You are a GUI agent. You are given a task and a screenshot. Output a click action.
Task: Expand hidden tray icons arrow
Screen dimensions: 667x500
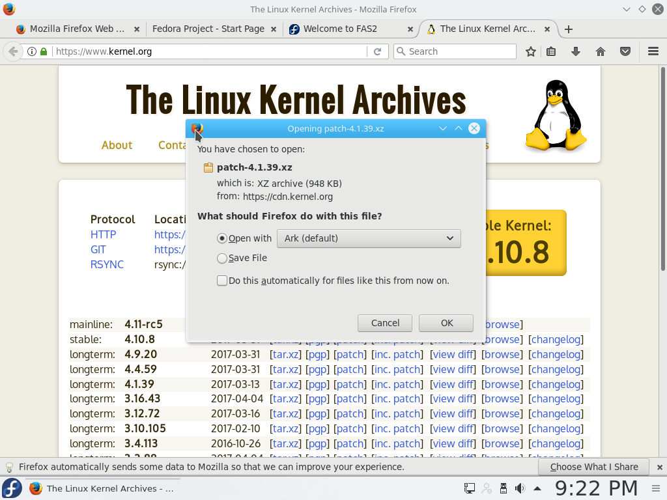[537, 488]
